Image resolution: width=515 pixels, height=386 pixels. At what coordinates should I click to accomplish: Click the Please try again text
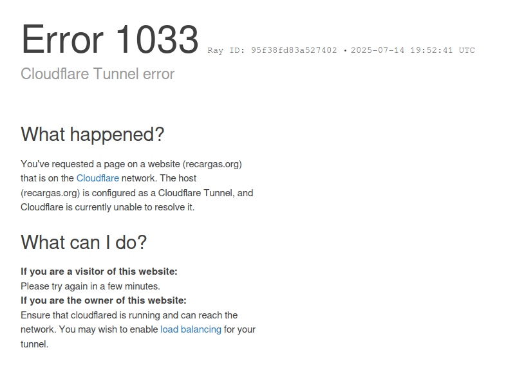90,286
